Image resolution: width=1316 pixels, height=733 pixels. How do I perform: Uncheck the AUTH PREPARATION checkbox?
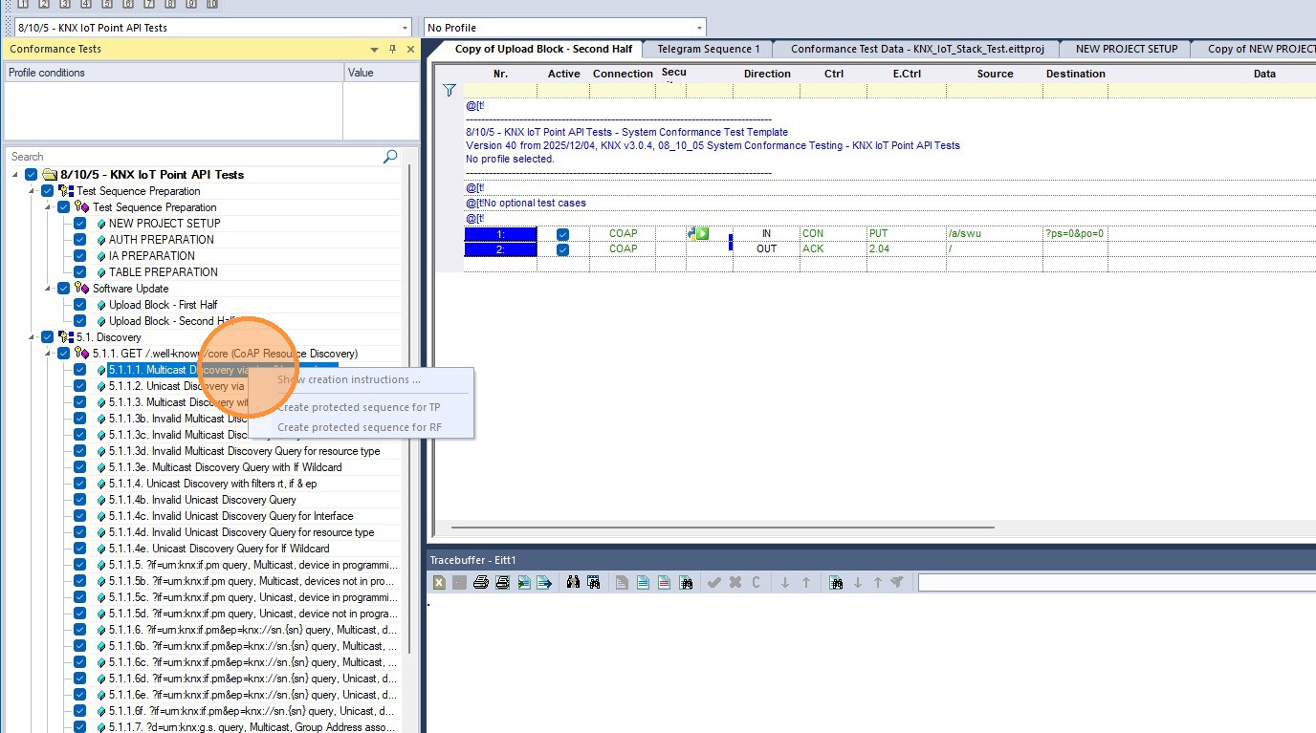click(80, 240)
